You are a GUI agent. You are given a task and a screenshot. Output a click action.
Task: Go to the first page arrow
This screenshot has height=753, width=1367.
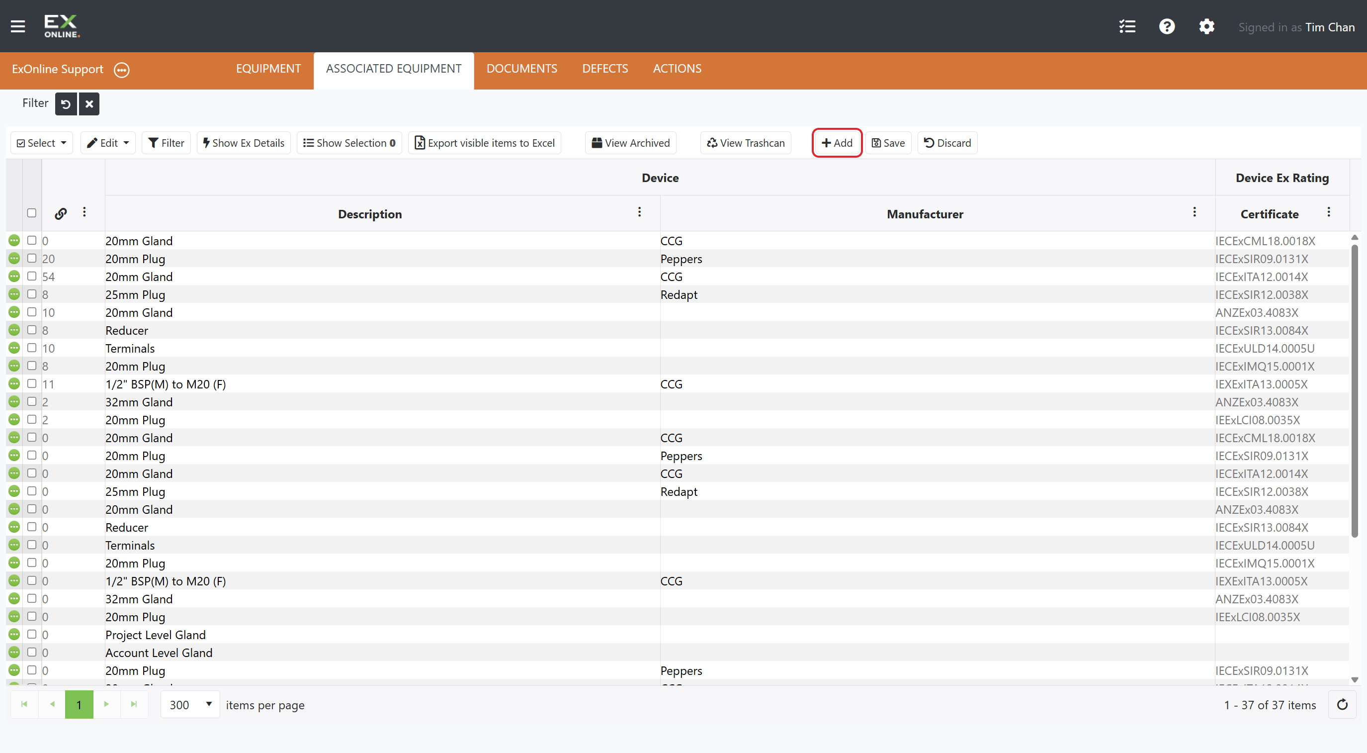24,704
